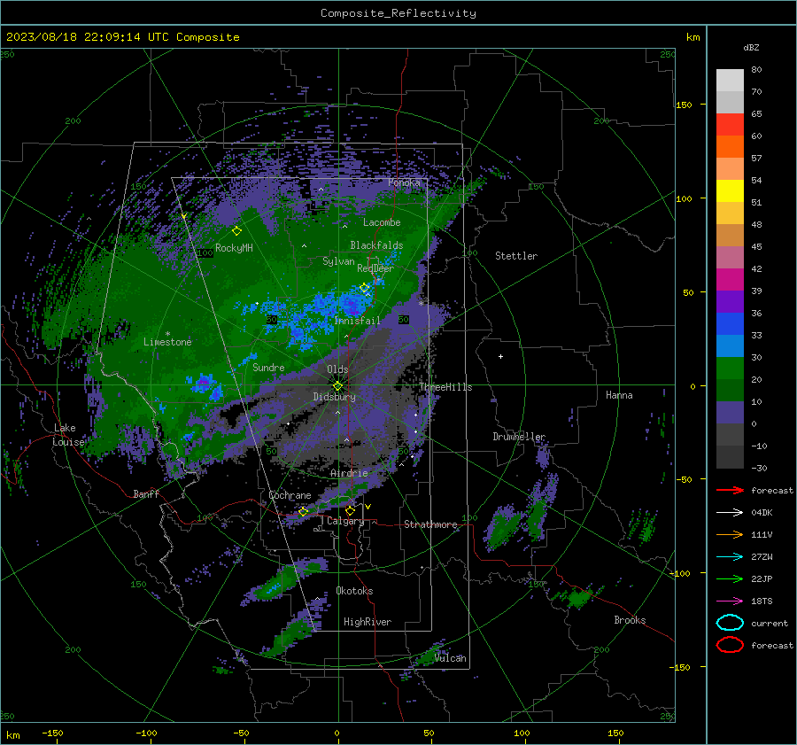Click the km unit label at bottom left

(13, 735)
